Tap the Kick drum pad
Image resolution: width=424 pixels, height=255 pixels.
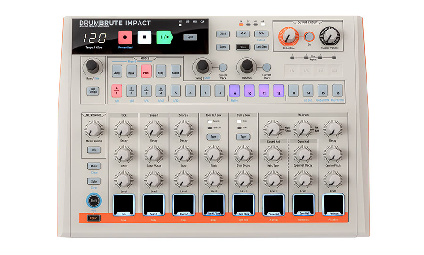point(123,205)
